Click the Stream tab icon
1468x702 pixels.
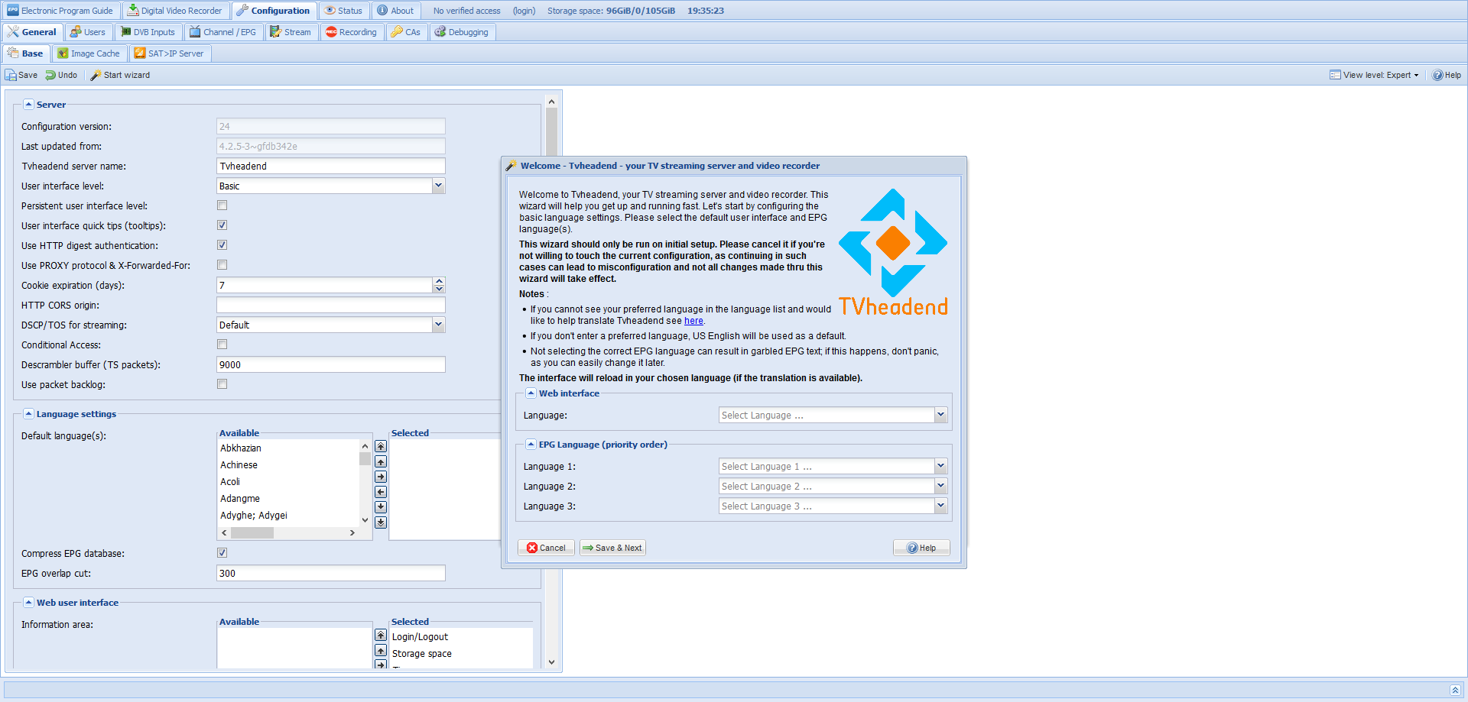tap(275, 32)
